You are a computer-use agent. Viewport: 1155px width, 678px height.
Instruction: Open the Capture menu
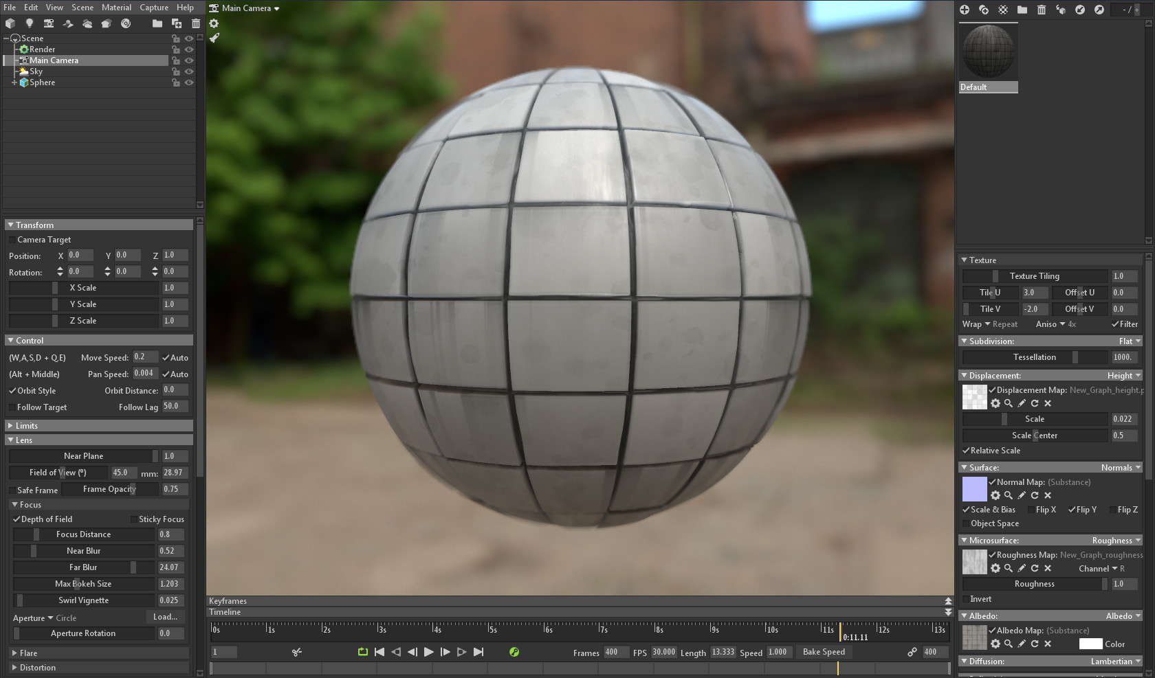153,8
